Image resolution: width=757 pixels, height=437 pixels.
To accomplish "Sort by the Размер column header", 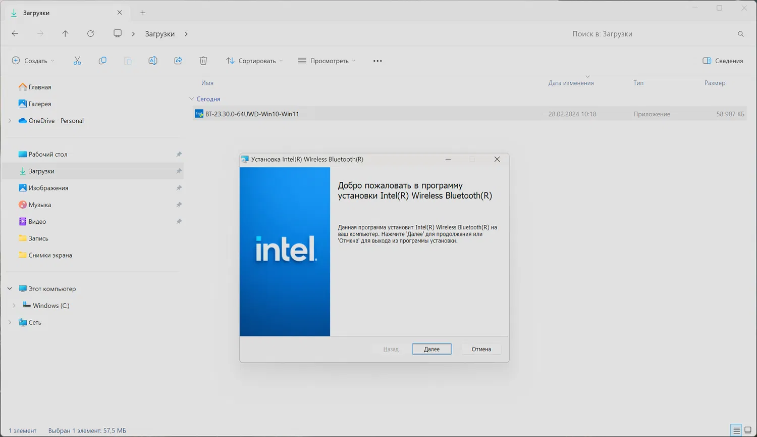I will (x=715, y=83).
